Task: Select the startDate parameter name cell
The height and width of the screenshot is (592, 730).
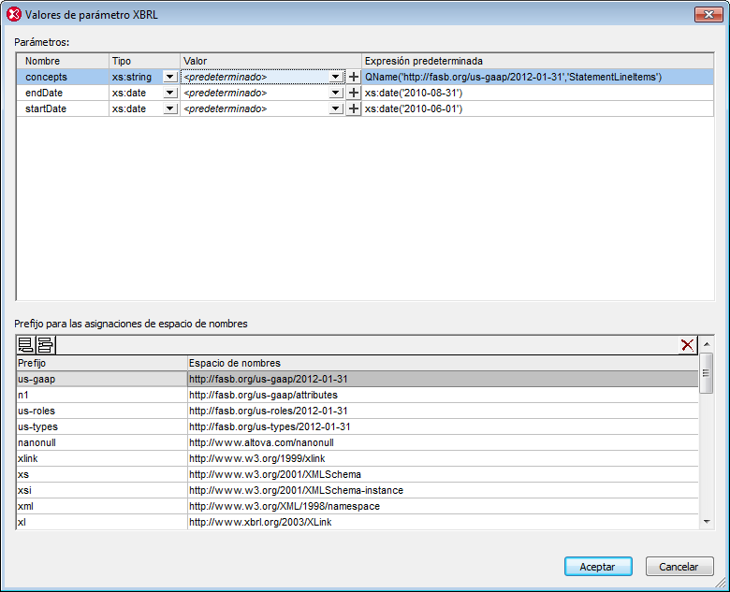Action: (x=62, y=108)
